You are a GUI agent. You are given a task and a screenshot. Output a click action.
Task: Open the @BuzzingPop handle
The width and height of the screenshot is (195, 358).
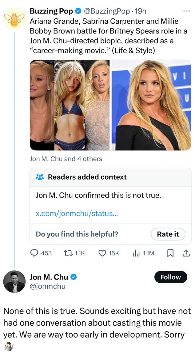coord(106,11)
